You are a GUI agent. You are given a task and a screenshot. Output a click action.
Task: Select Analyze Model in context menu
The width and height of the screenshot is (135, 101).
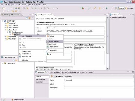(x=32, y=56)
